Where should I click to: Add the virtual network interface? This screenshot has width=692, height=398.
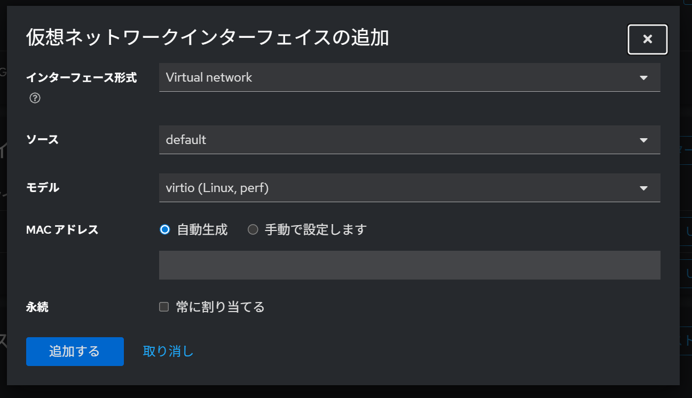click(x=75, y=351)
